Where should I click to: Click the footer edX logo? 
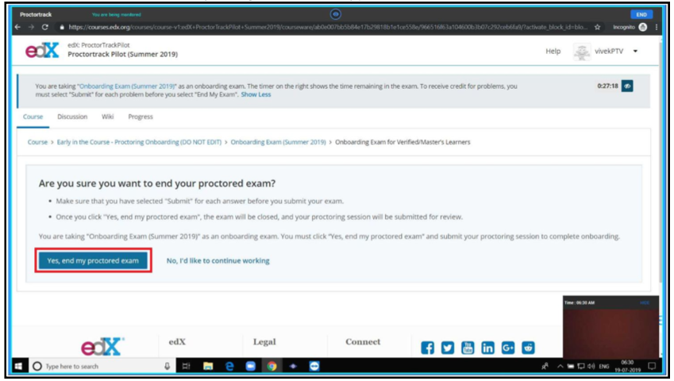[102, 346]
